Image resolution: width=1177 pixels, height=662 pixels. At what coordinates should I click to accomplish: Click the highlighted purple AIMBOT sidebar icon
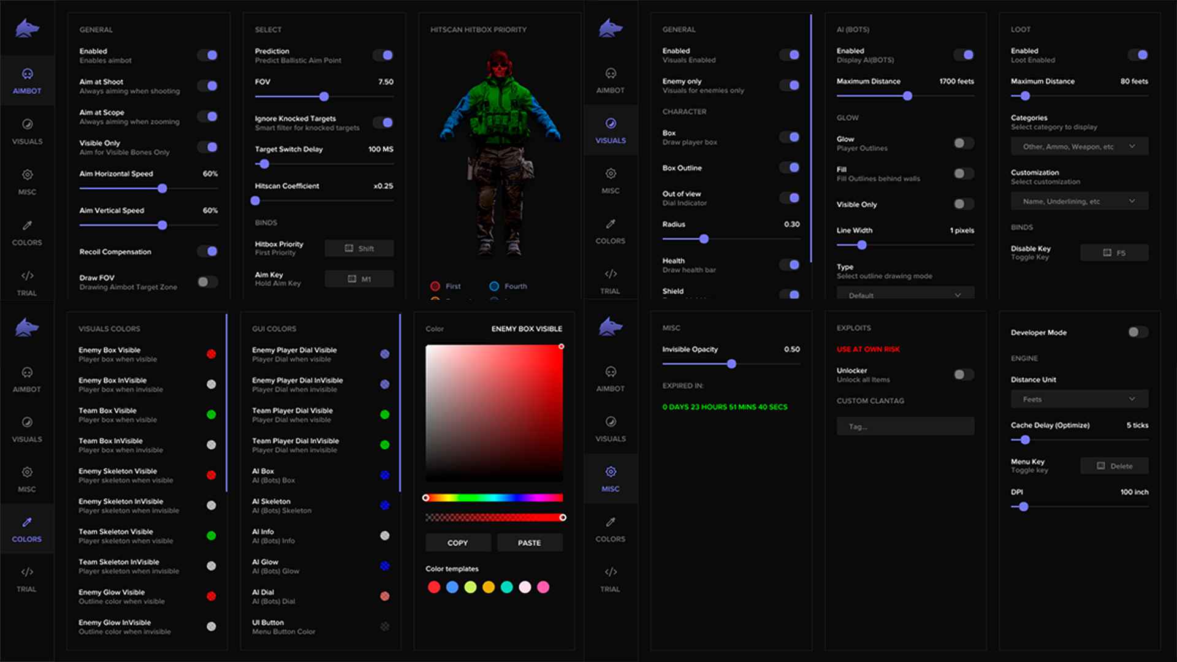[27, 74]
